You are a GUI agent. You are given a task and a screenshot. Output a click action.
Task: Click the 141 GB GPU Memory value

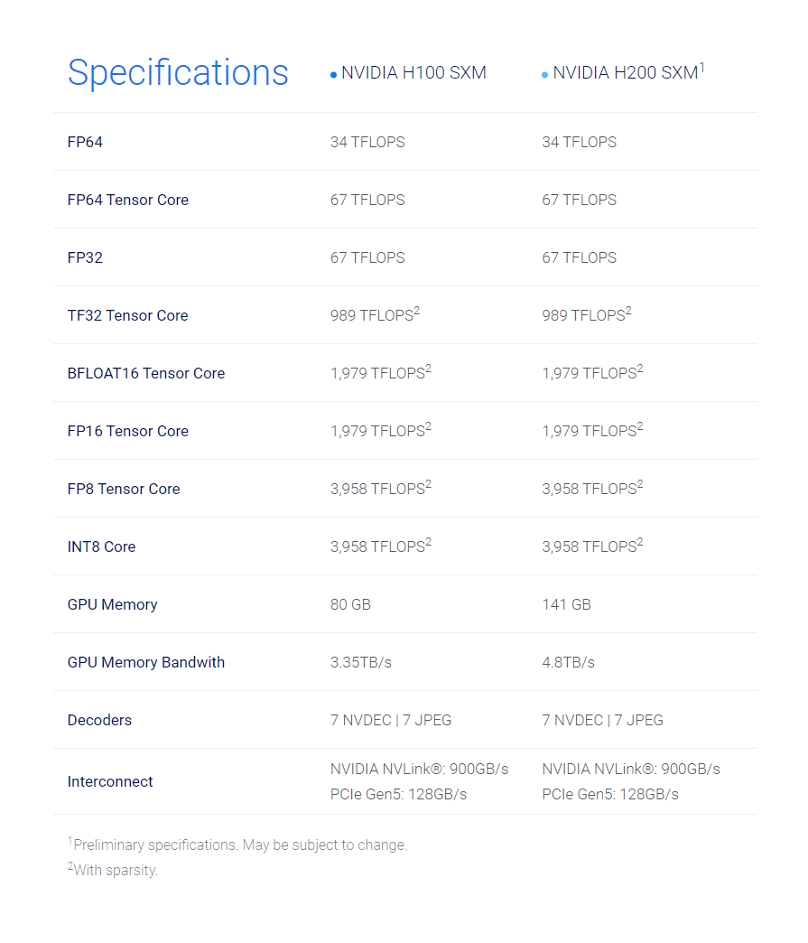tap(566, 604)
